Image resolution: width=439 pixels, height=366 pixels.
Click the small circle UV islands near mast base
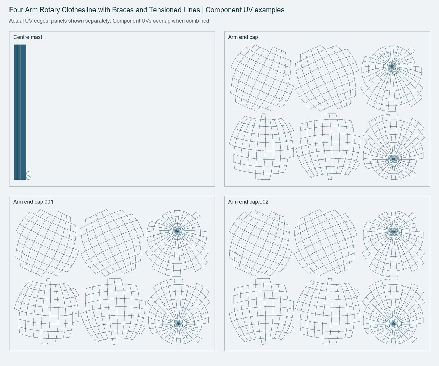click(28, 176)
